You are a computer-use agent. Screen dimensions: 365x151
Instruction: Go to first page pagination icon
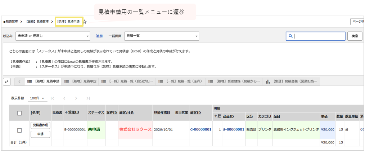click(x=53, y=98)
